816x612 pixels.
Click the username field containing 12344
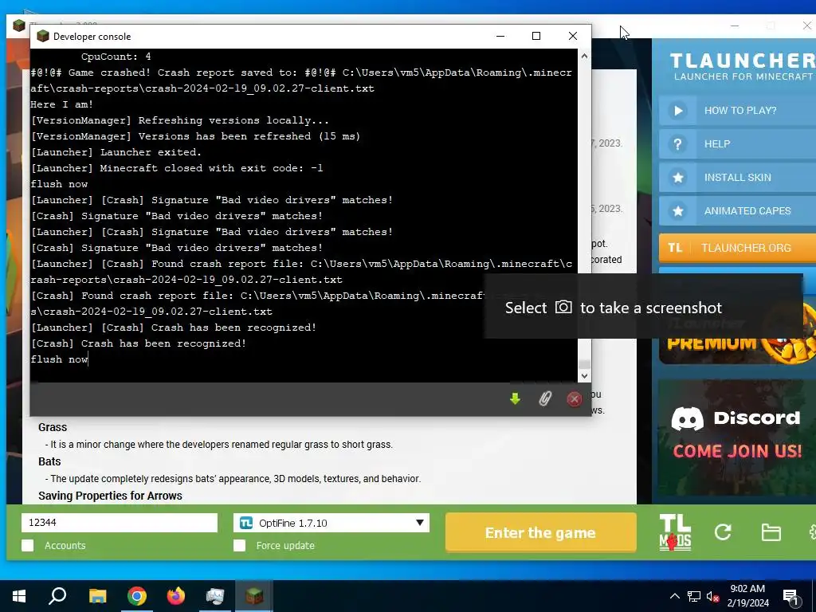click(120, 523)
